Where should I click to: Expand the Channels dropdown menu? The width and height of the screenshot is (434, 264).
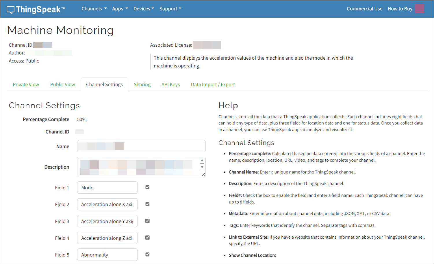[x=94, y=9]
